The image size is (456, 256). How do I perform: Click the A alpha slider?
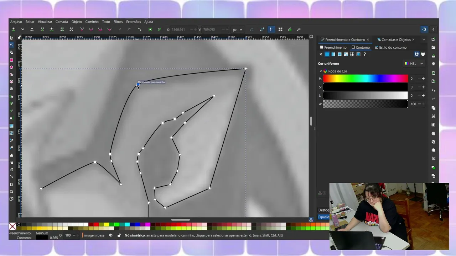[366, 104]
